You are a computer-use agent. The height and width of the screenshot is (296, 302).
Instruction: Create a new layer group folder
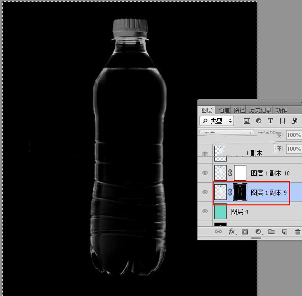271,231
